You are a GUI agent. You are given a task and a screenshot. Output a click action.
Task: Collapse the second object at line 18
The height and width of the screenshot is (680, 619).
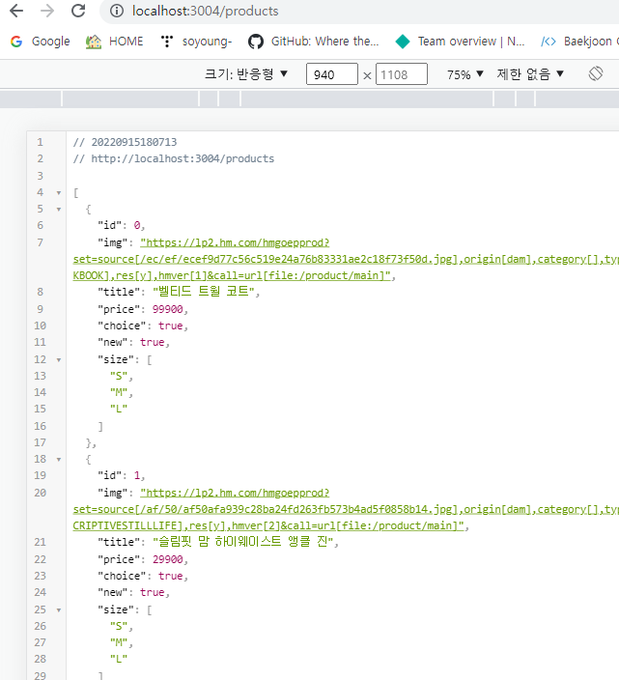(x=59, y=460)
